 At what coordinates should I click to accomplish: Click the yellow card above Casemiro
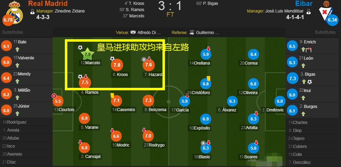[x=113, y=95]
